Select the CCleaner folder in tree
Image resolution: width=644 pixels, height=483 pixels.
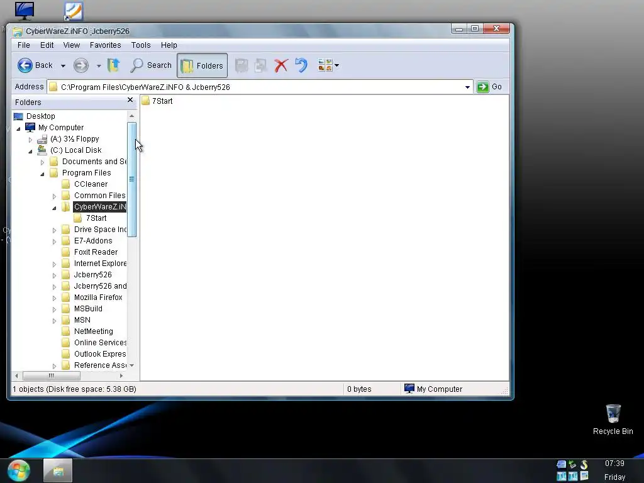point(91,184)
